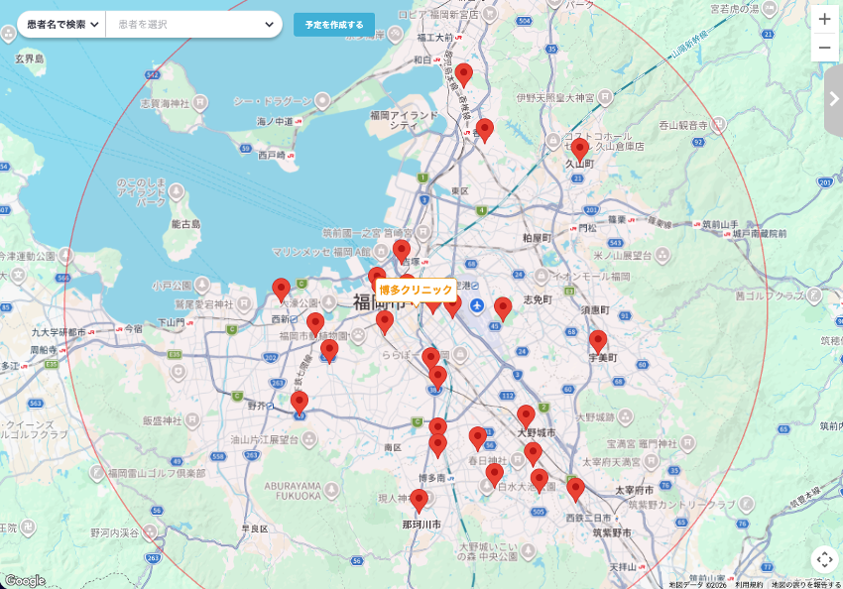Screen dimensions: 843x589
Task: Click the 福岡雷山ゴルフ倶楽部 golf marker
Action: [x=97, y=472]
